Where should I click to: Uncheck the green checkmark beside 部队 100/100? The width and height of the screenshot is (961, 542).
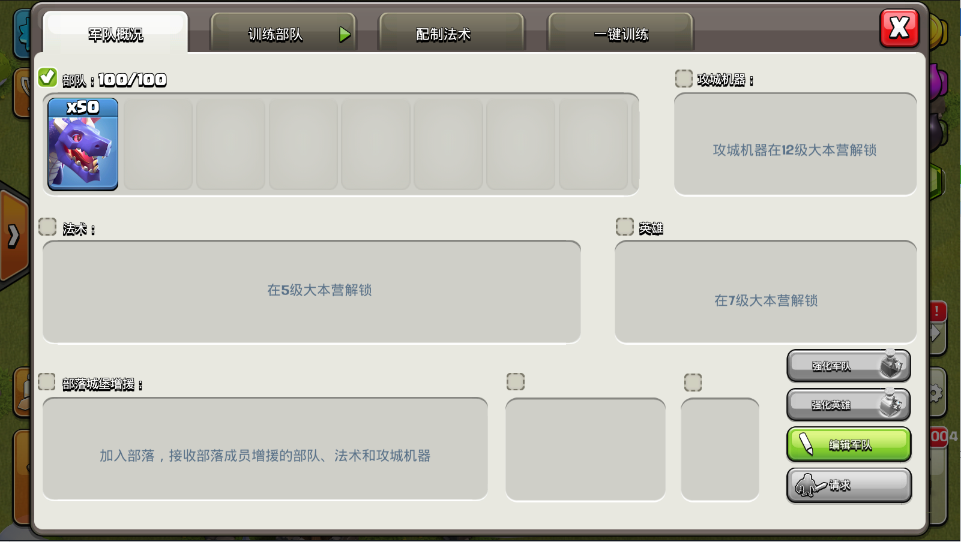(x=46, y=77)
